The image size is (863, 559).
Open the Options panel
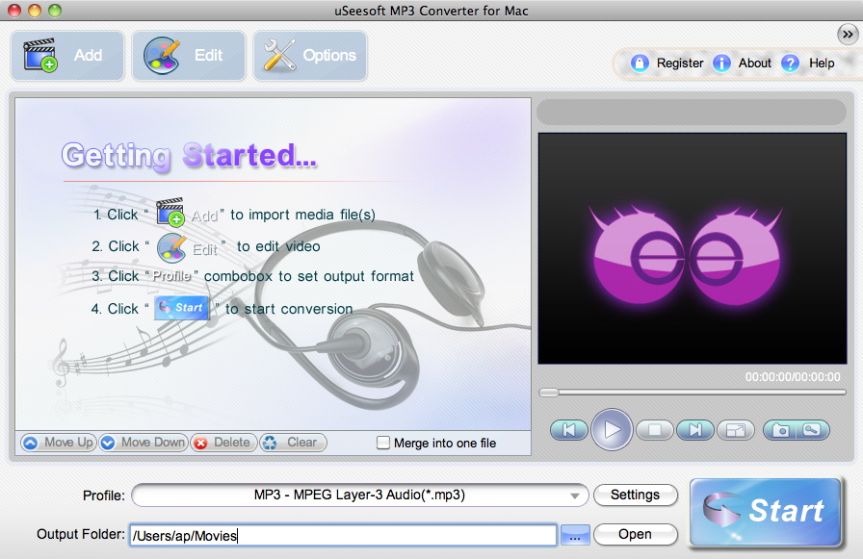coord(309,55)
